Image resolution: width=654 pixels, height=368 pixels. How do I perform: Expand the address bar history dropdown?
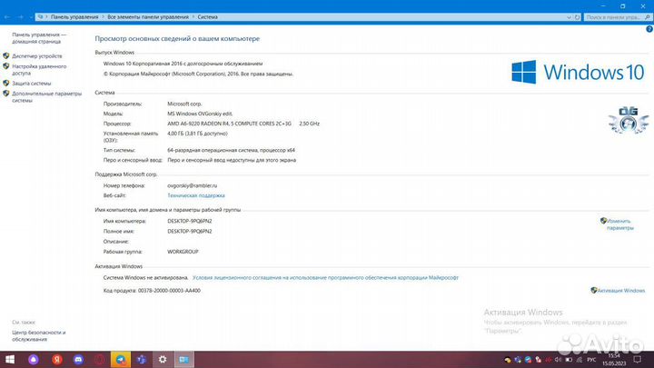click(x=569, y=17)
